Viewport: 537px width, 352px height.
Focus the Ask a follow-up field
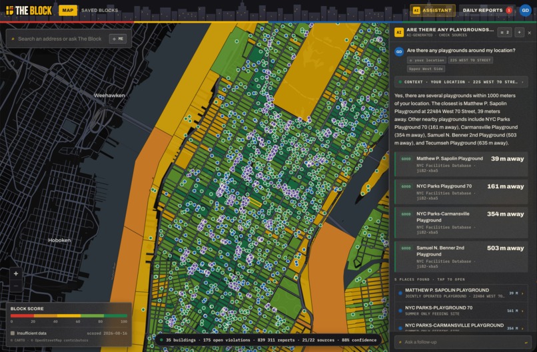tap(461, 342)
